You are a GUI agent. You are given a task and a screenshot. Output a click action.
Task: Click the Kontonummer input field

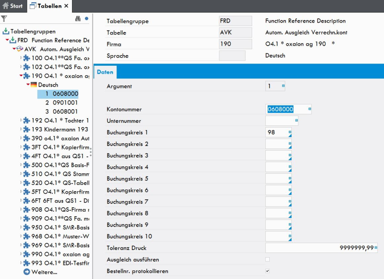point(288,109)
